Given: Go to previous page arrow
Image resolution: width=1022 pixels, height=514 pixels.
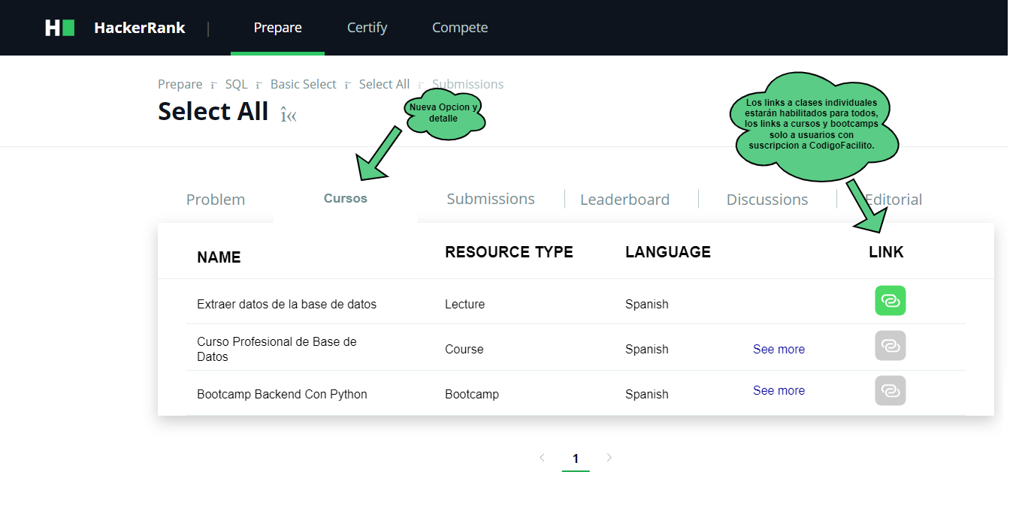Looking at the screenshot, I should [x=542, y=457].
